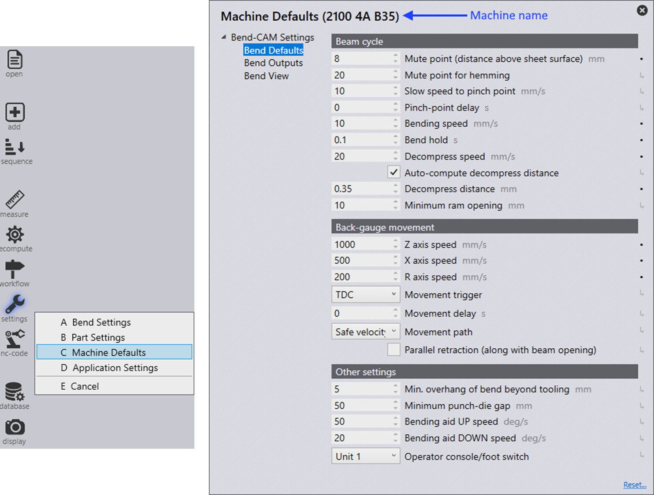This screenshot has width=654, height=495.
Task: Choose Machine Defaults menu entry
Action: pyautogui.click(x=115, y=352)
